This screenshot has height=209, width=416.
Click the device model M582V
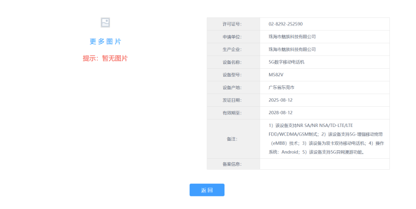(x=276, y=74)
